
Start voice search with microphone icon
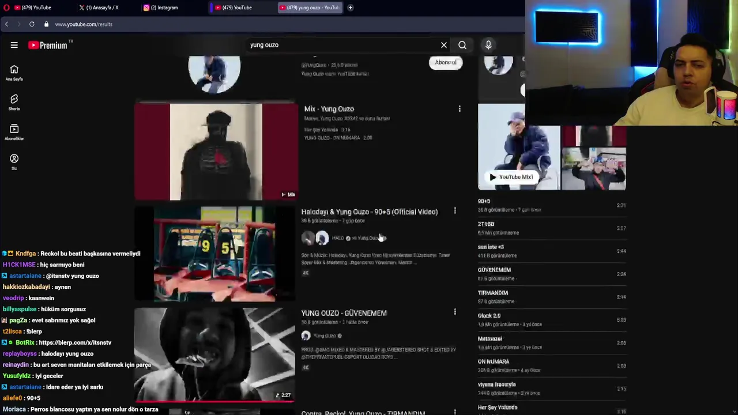pyautogui.click(x=488, y=45)
